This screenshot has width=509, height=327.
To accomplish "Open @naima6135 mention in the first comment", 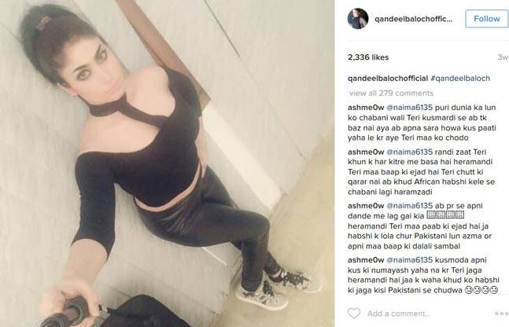I will click(410, 108).
